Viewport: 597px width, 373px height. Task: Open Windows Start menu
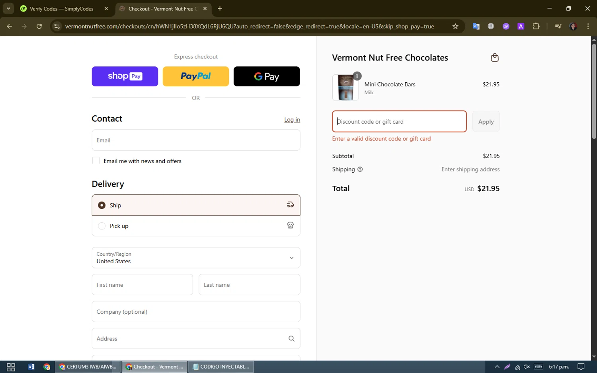(11, 367)
